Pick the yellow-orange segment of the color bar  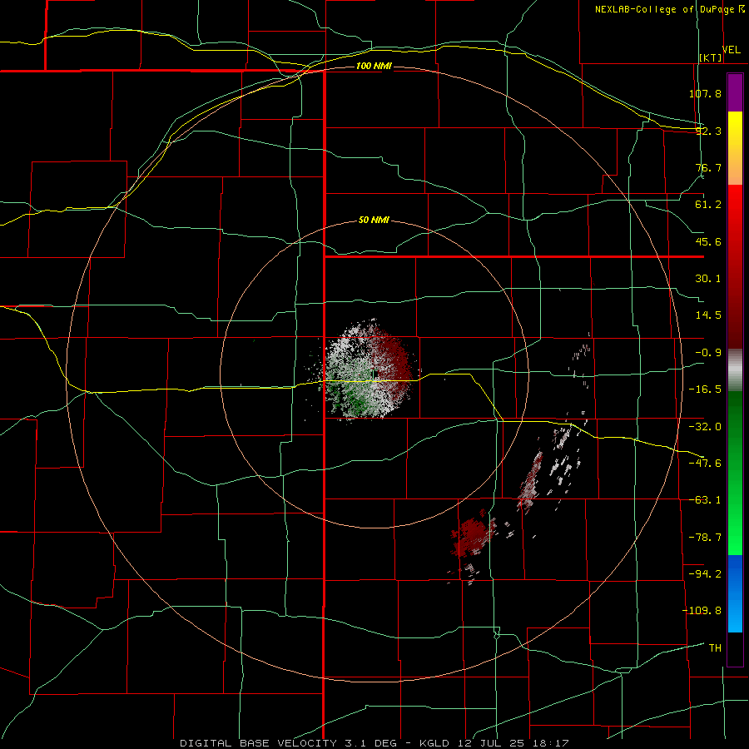[735, 148]
